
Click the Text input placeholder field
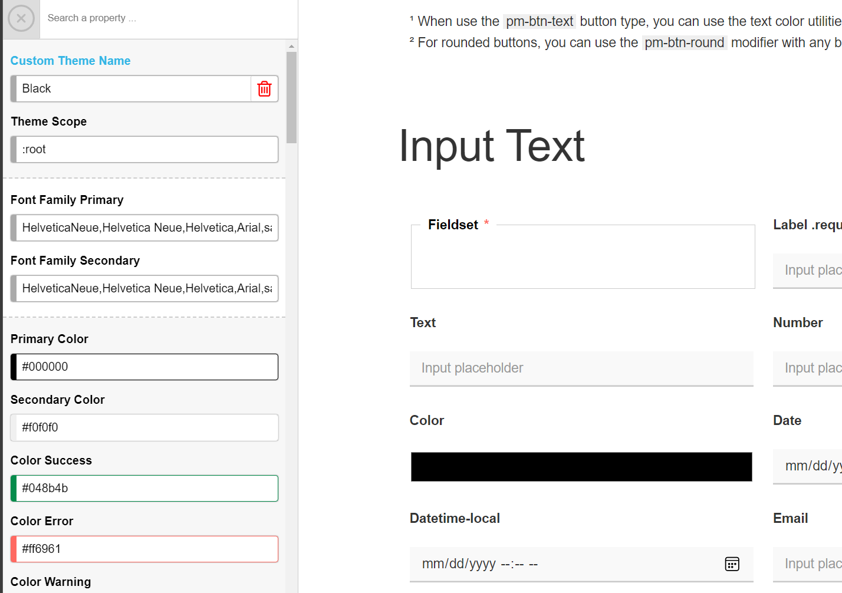(x=581, y=368)
